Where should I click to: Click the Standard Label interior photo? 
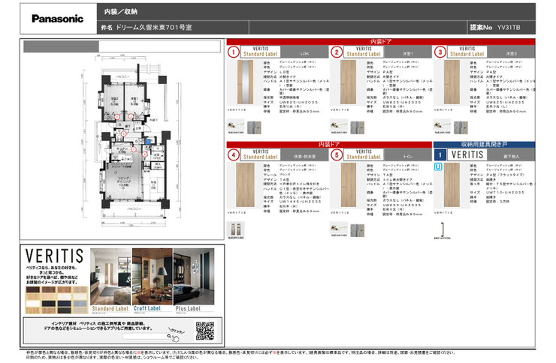click(x=110, y=277)
